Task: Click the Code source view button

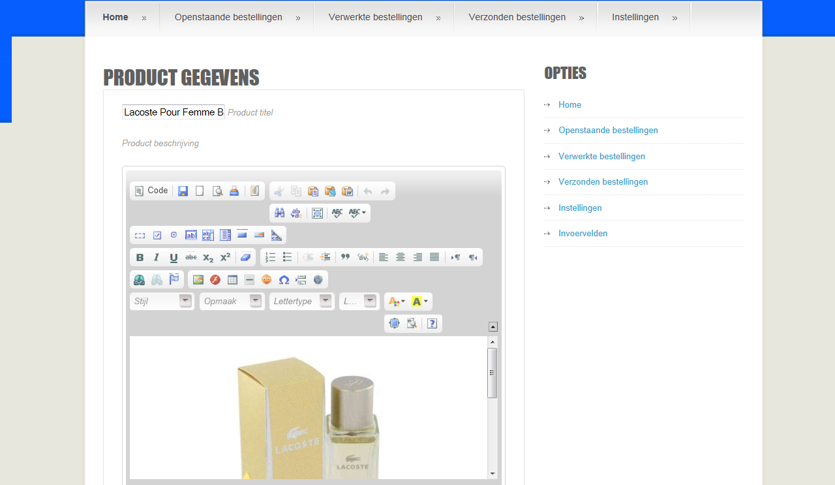Action: tap(151, 191)
